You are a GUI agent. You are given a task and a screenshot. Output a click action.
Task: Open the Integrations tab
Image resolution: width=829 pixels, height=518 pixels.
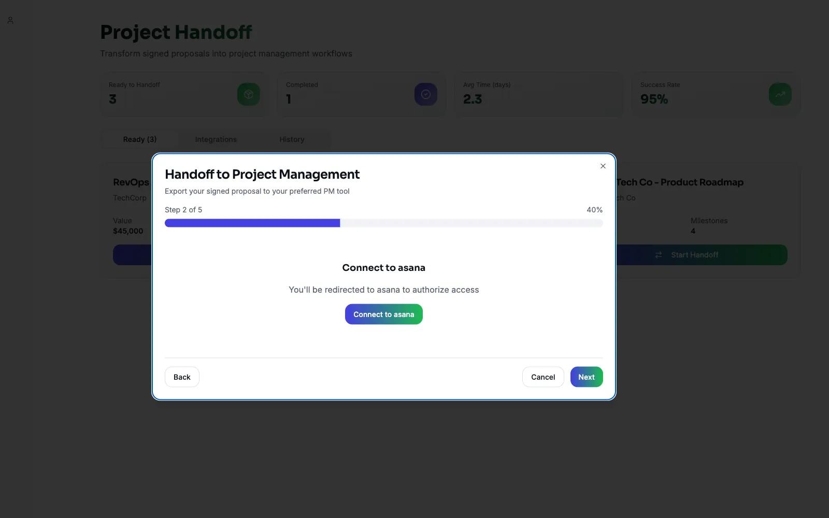point(216,139)
